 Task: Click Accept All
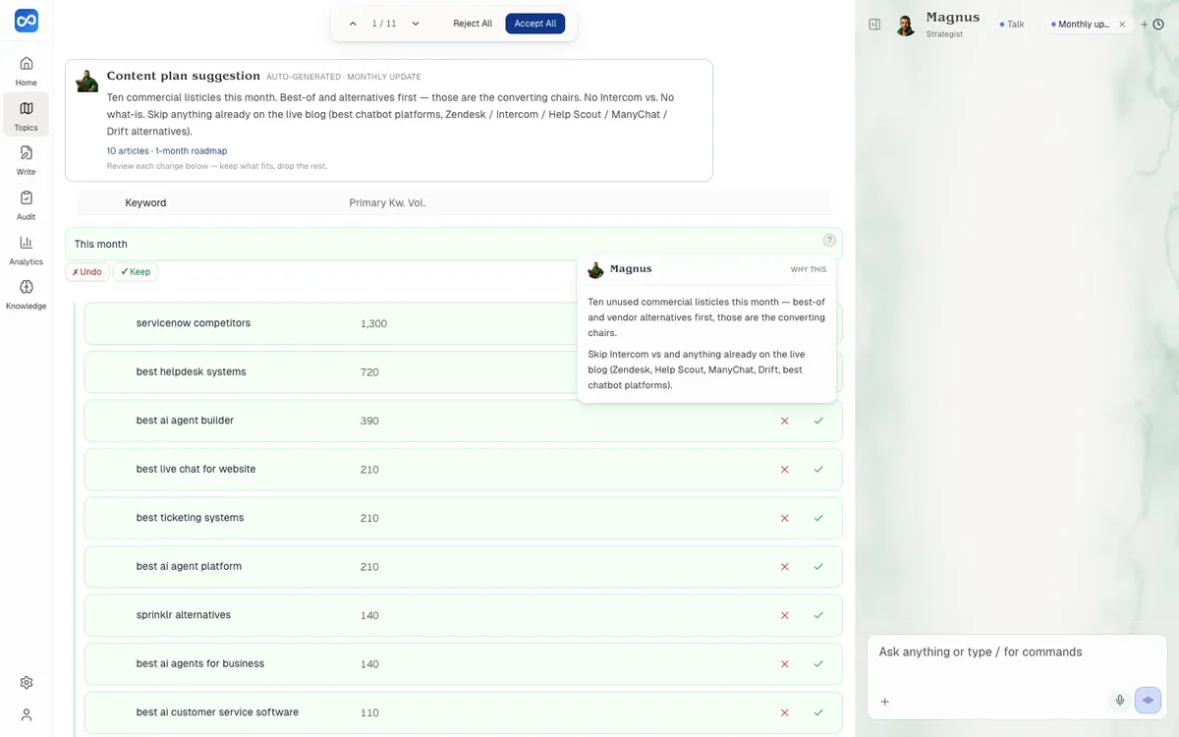(x=535, y=24)
